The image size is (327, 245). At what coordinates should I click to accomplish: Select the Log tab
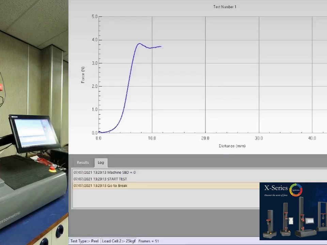point(101,163)
